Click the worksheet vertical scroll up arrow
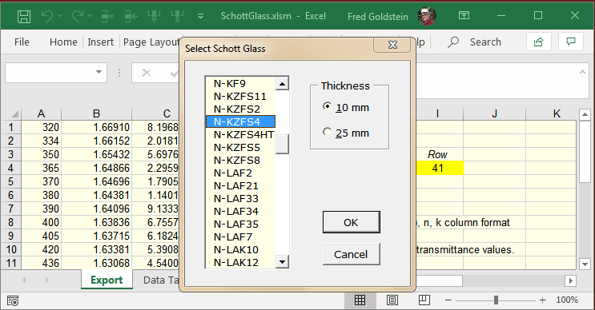This screenshot has width=595, height=310. (x=585, y=114)
